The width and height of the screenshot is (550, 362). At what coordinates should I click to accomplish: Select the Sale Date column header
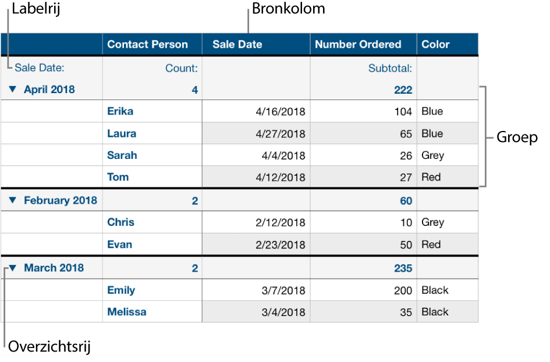[237, 44]
